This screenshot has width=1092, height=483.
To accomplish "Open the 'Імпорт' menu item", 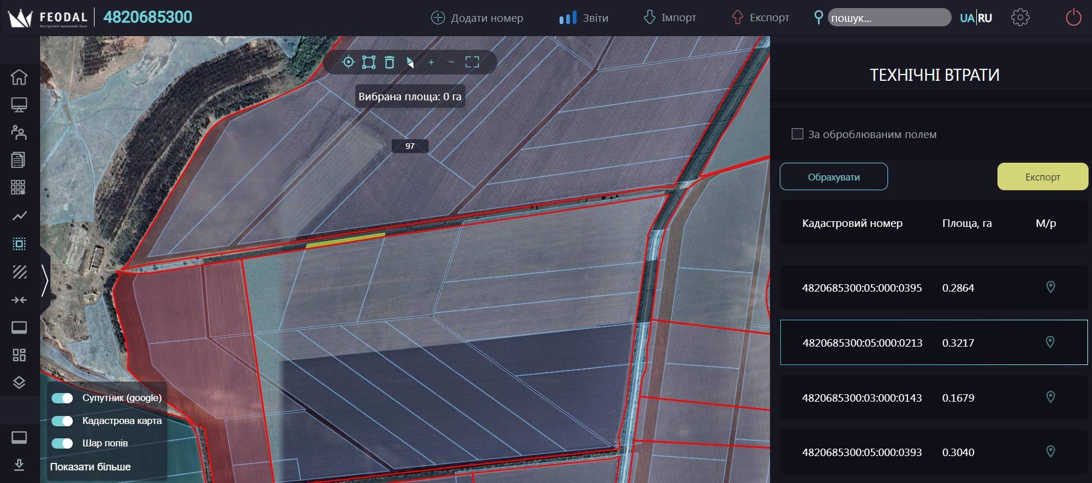I will click(670, 18).
